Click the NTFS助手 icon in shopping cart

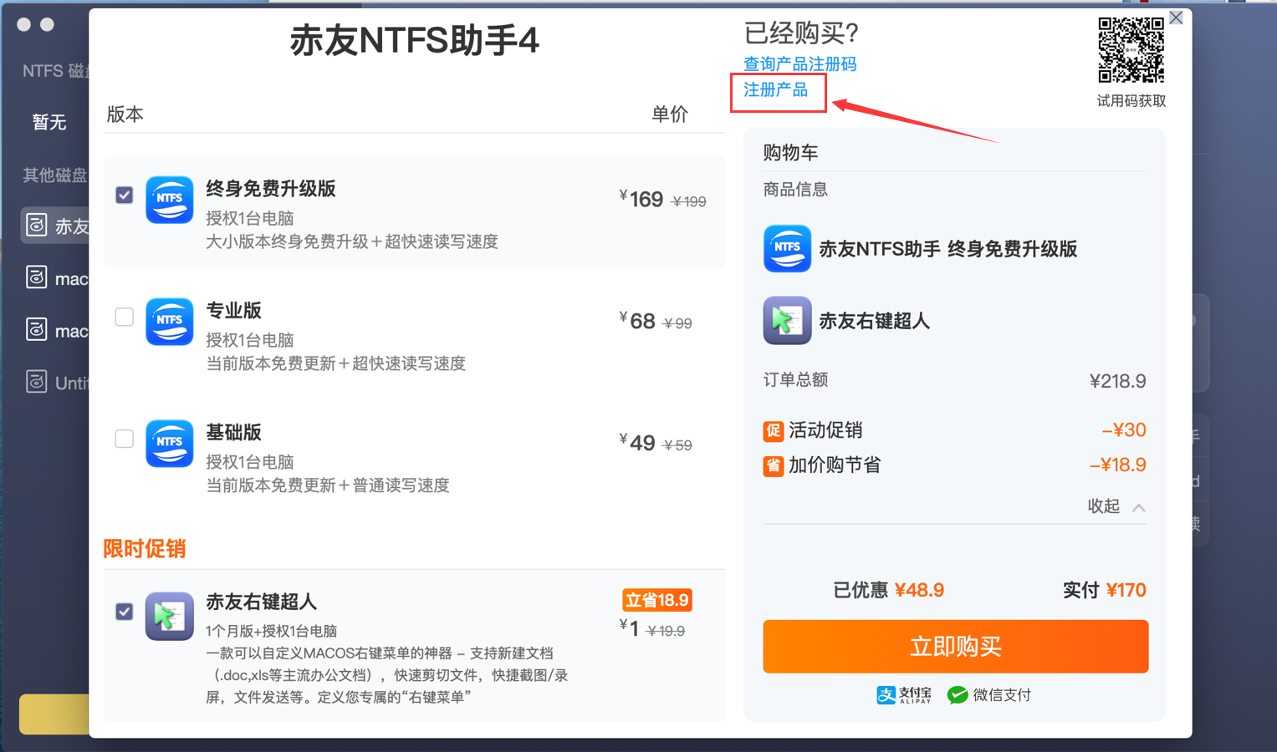tap(787, 249)
